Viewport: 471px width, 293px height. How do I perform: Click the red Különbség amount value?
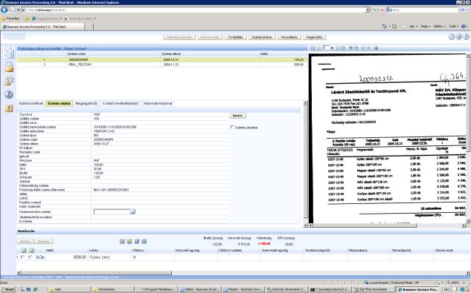[x=263, y=244]
